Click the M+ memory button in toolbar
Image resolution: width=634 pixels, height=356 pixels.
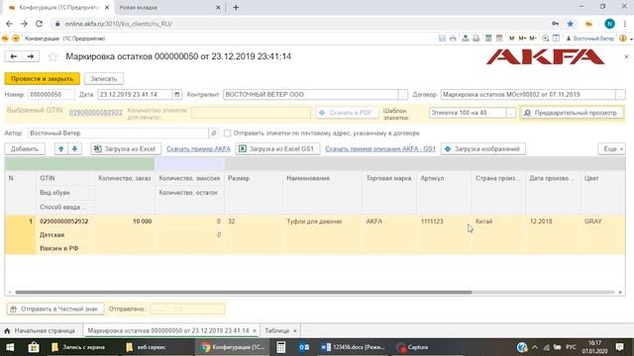[x=522, y=39]
